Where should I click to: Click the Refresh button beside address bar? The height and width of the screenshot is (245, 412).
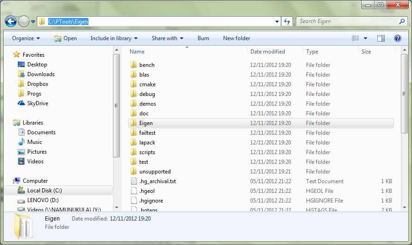point(287,21)
